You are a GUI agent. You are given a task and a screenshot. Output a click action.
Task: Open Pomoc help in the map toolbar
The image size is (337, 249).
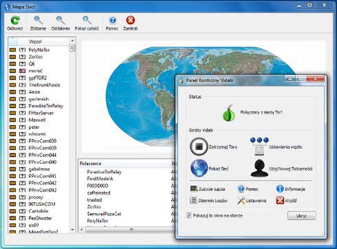pos(112,20)
